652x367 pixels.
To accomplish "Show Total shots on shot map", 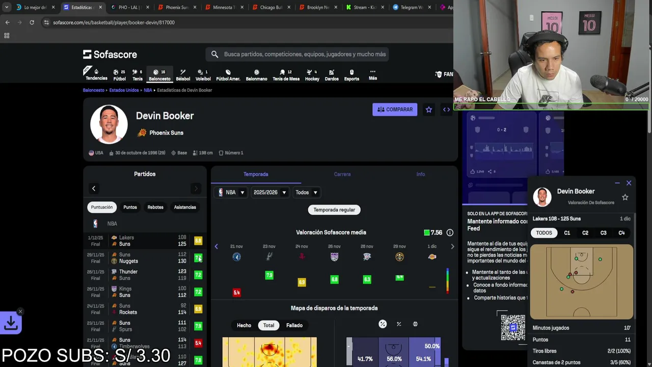I will 268,325.
